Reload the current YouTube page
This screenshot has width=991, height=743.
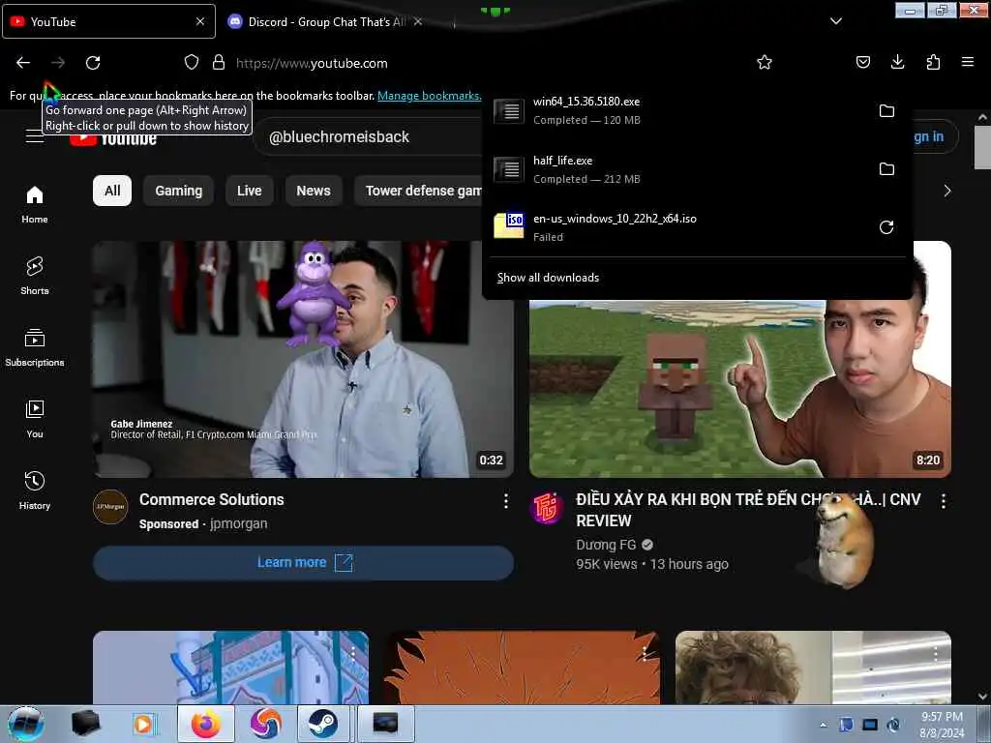click(93, 63)
